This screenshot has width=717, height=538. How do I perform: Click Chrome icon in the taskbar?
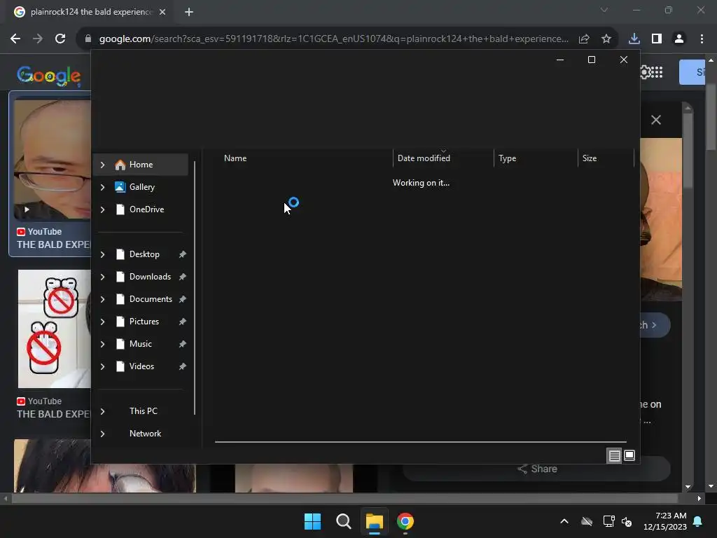point(405,521)
